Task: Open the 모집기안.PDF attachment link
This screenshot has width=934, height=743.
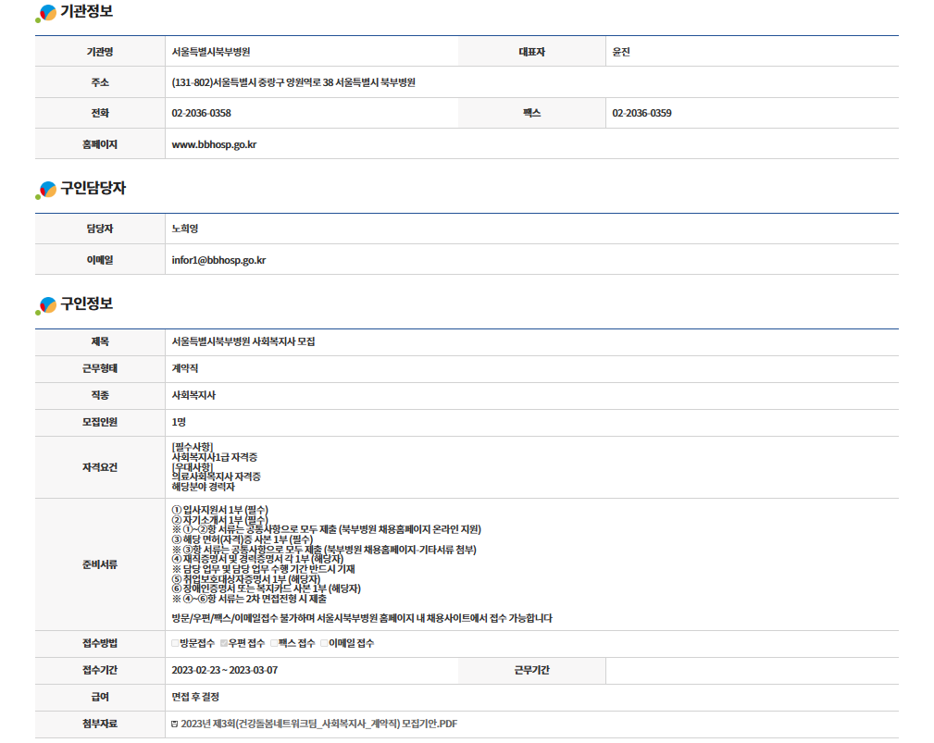Action: point(319,724)
